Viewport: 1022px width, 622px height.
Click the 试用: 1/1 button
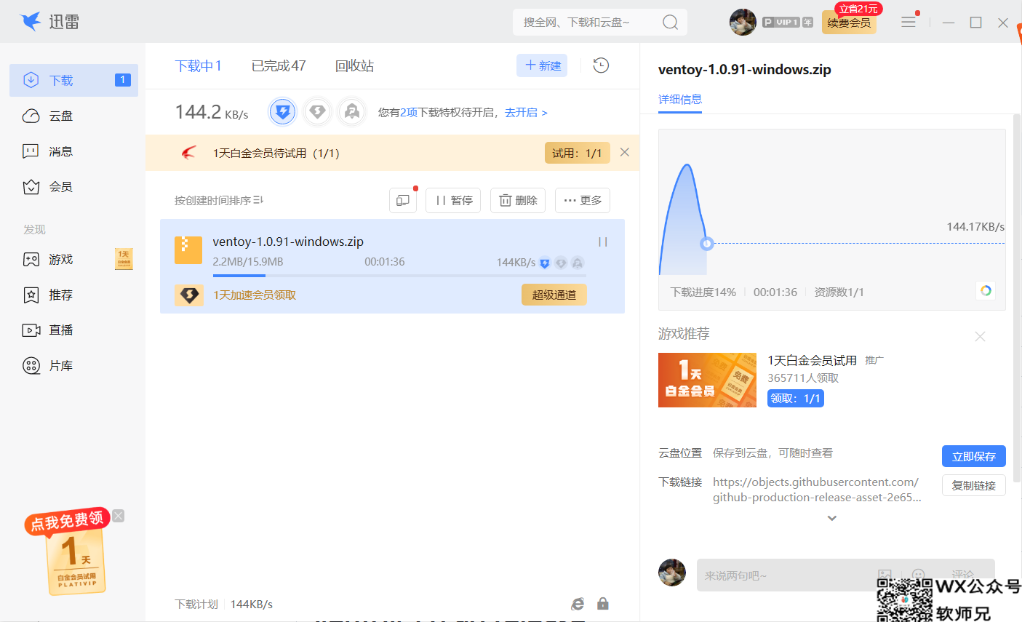pyautogui.click(x=577, y=153)
